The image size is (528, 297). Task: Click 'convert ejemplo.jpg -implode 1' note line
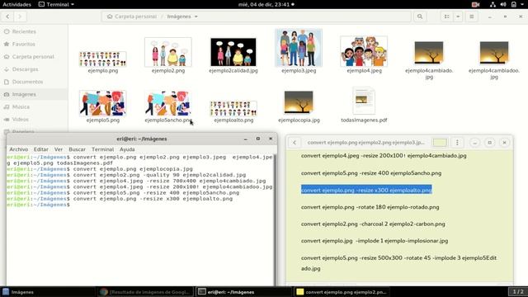(375, 241)
